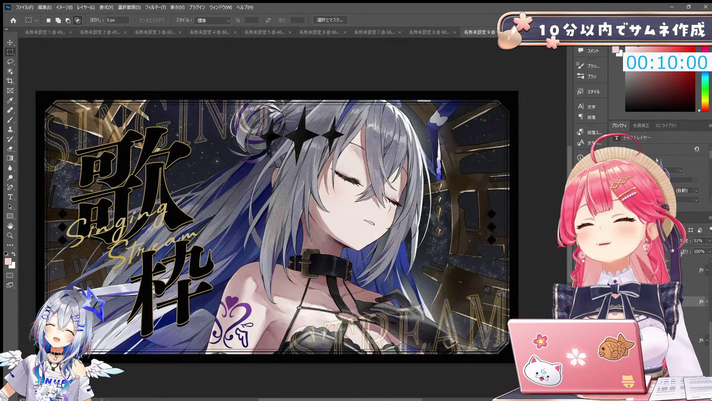Swap foreground and background colors
The image size is (712, 401).
click(x=14, y=254)
